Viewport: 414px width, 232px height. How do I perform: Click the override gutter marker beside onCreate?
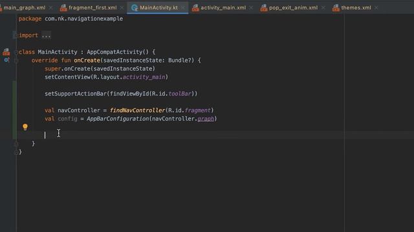click(x=6, y=60)
